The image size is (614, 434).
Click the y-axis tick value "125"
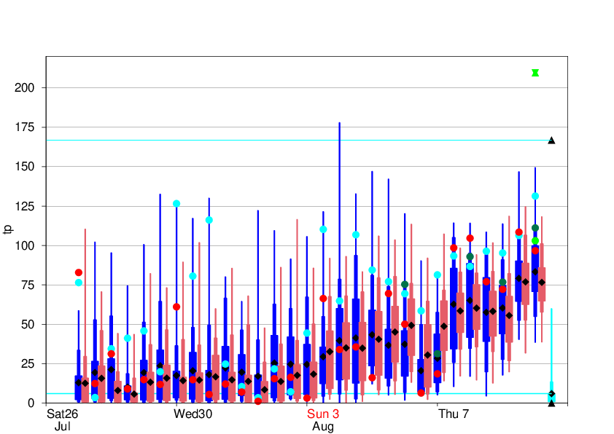(x=24, y=207)
